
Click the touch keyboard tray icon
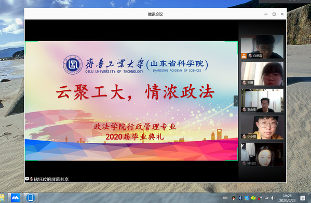(225, 198)
